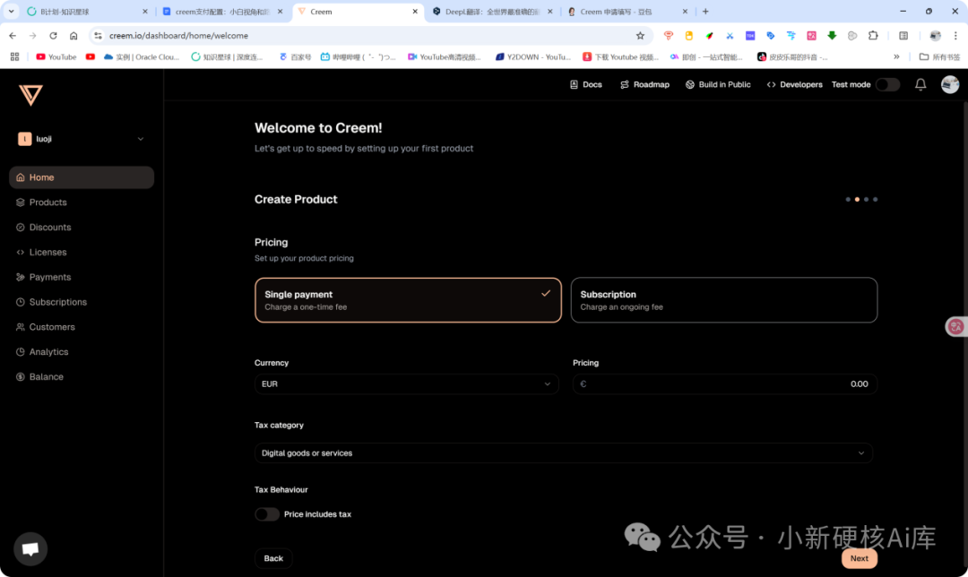Viewport: 968px width, 577px height.
Task: Click the green download arrow extension icon
Action: point(832,36)
